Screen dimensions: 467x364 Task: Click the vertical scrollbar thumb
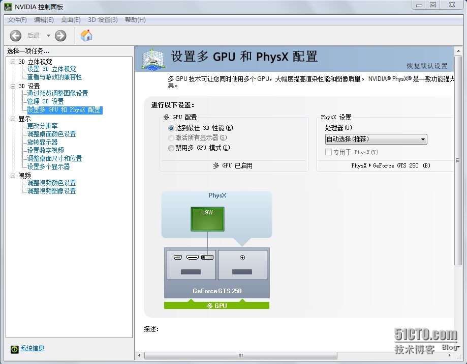458,160
